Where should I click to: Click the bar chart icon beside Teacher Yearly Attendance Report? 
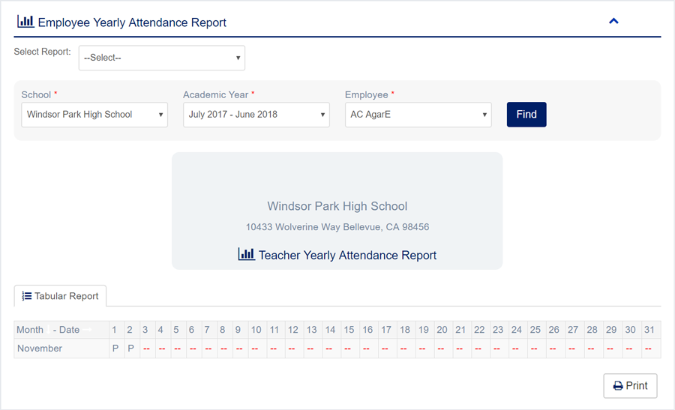coord(246,255)
